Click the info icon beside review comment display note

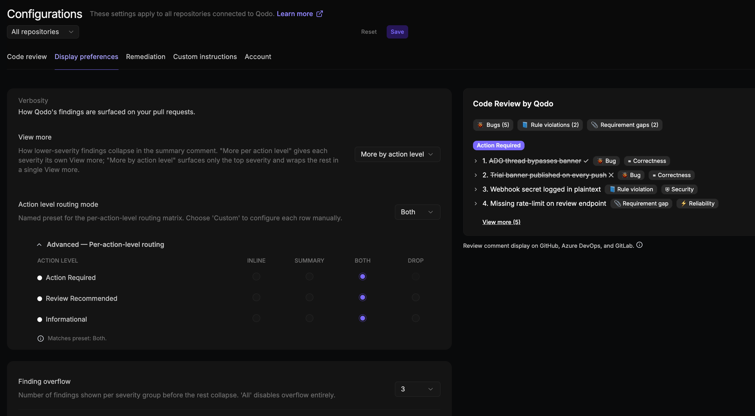point(639,245)
